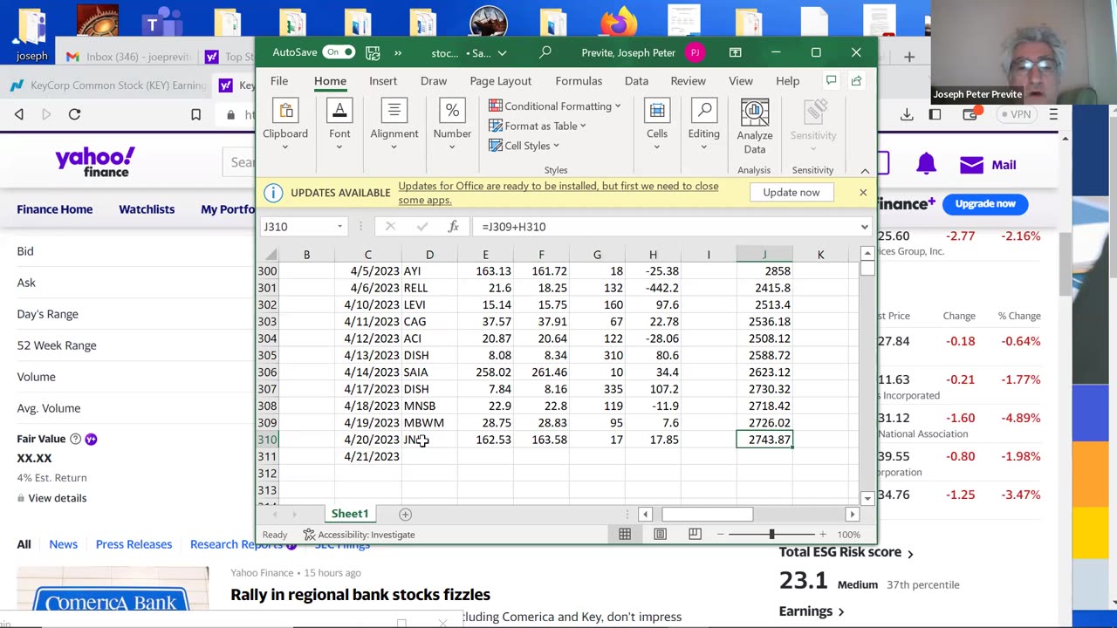Click browser bookmark icon
This screenshot has height=628, width=1117.
tap(195, 114)
